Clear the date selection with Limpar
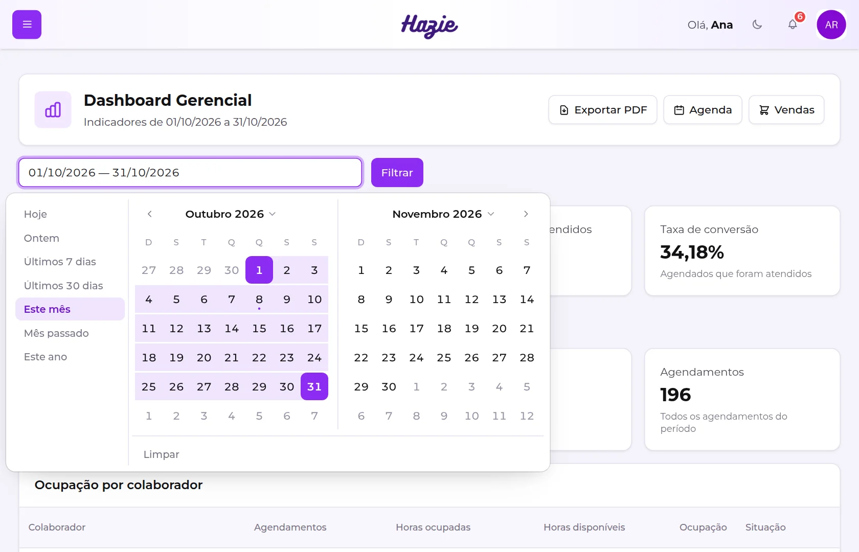The image size is (859, 552). pos(161,454)
